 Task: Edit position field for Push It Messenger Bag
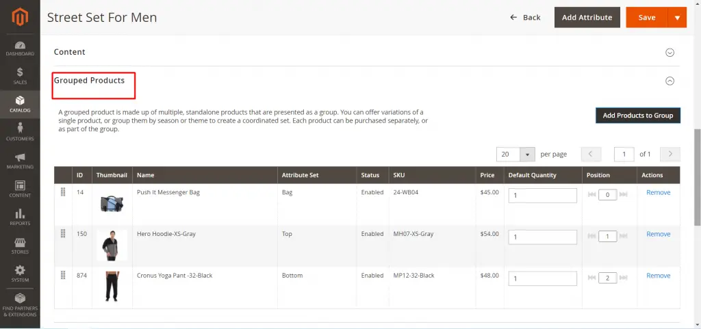(608, 195)
